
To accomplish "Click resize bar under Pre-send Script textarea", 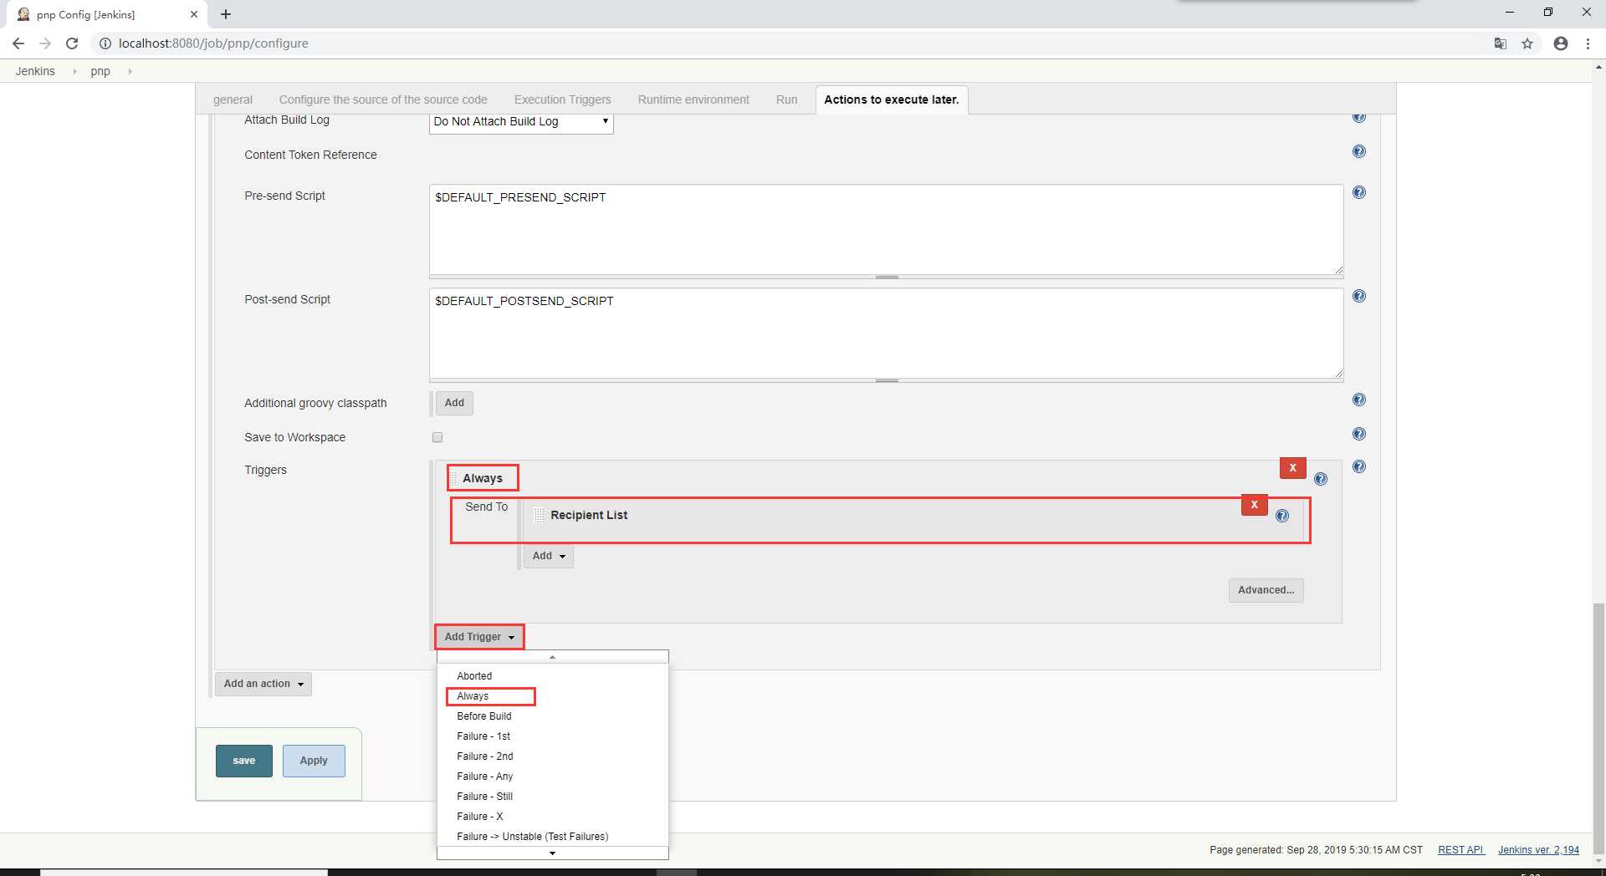I will tap(887, 277).
